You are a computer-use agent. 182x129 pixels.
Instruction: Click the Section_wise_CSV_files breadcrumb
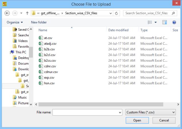tap(81, 13)
